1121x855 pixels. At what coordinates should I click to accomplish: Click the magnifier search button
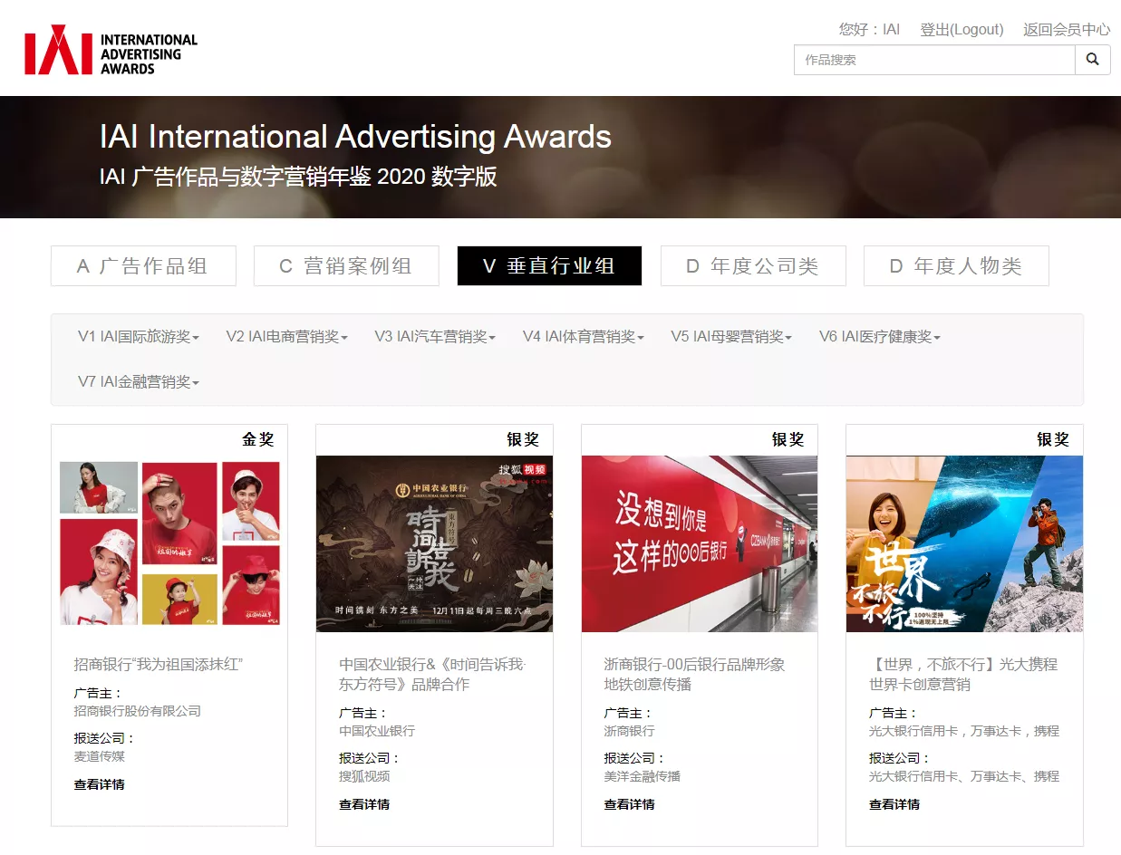(x=1092, y=60)
